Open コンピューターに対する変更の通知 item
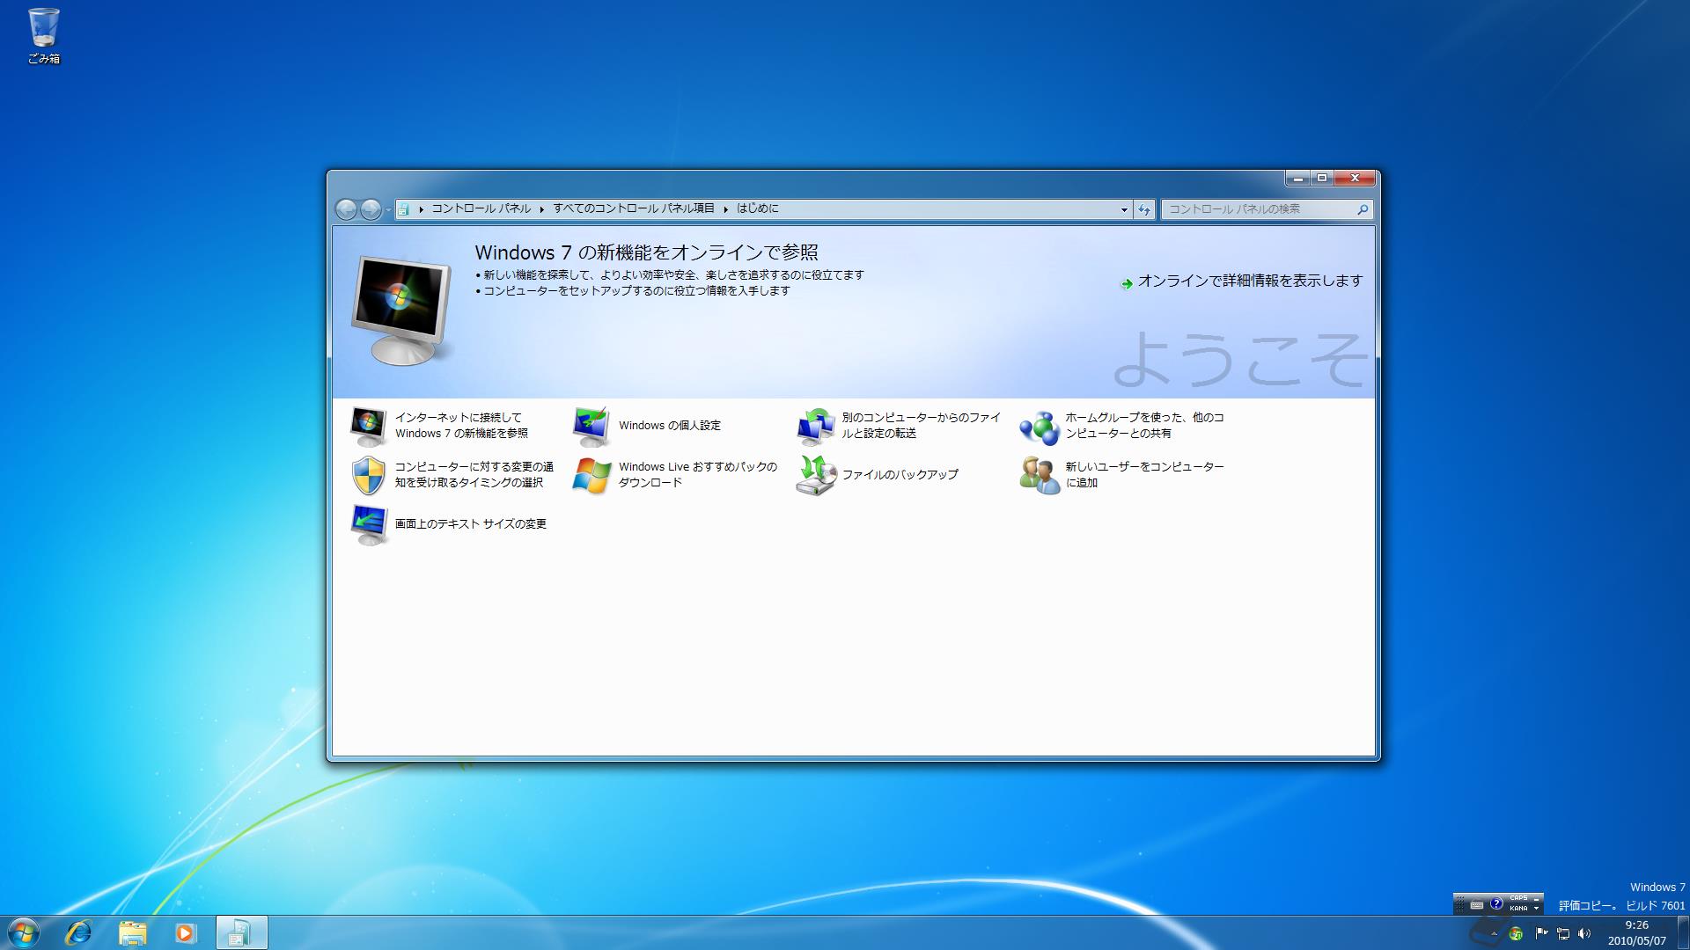 click(x=474, y=475)
